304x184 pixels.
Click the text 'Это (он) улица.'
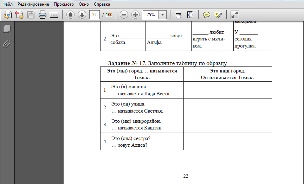pos(128,104)
